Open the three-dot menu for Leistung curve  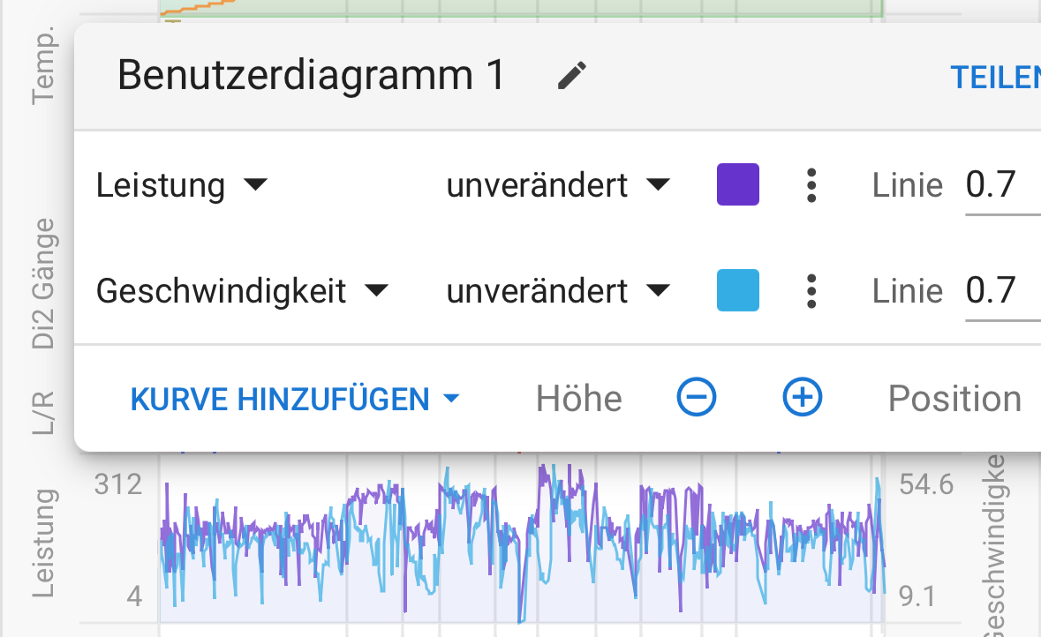click(x=811, y=186)
